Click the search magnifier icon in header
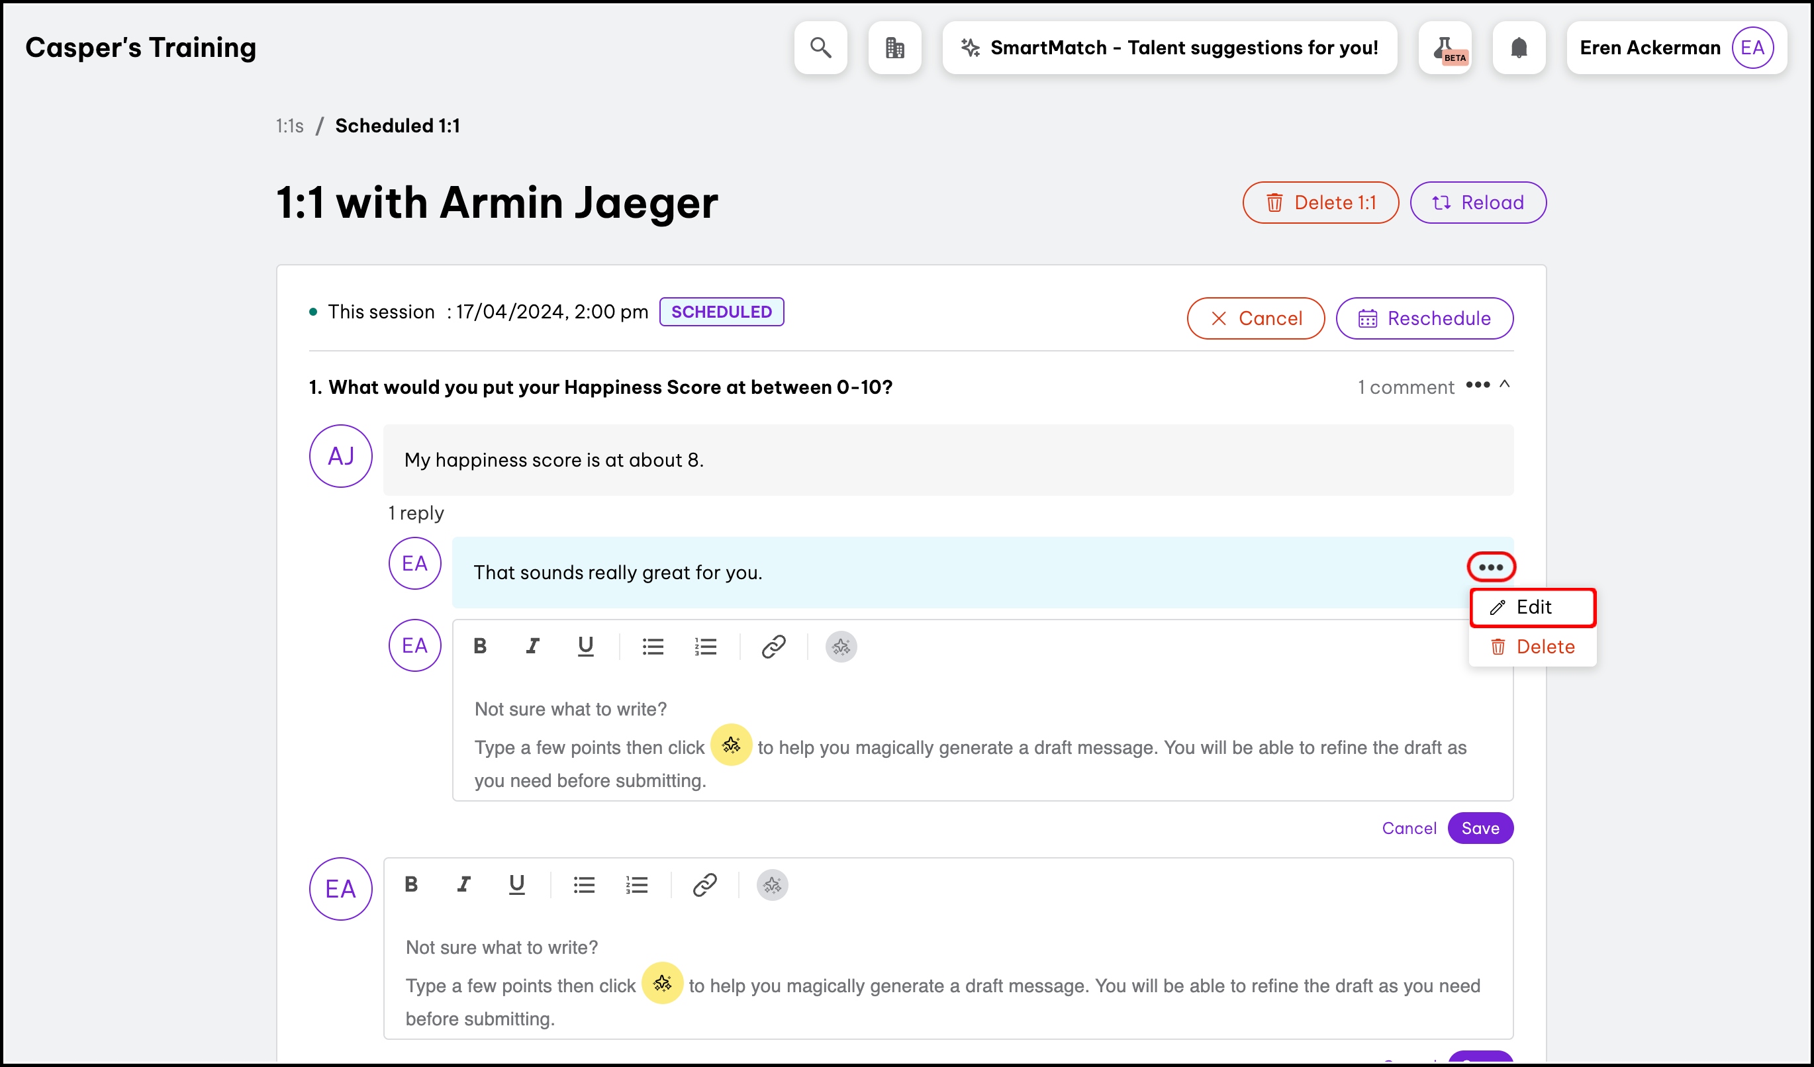 coord(821,48)
